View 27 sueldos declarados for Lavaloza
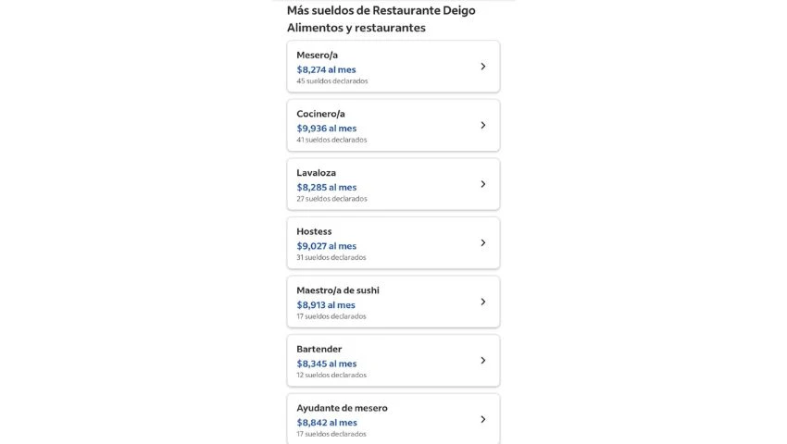This screenshot has height=444, width=787. click(x=331, y=199)
